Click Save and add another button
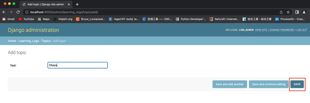 230,84
